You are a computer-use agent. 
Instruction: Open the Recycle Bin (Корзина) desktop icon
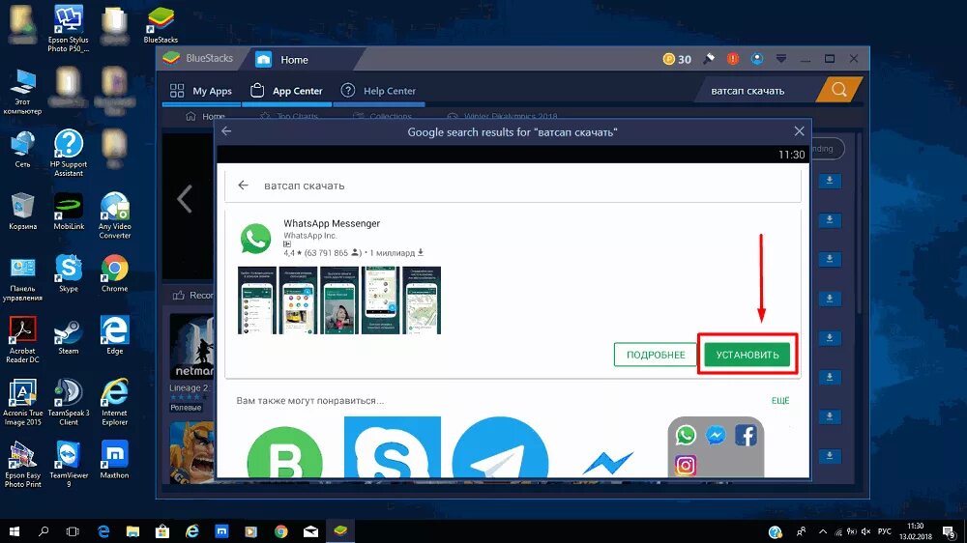pyautogui.click(x=23, y=211)
